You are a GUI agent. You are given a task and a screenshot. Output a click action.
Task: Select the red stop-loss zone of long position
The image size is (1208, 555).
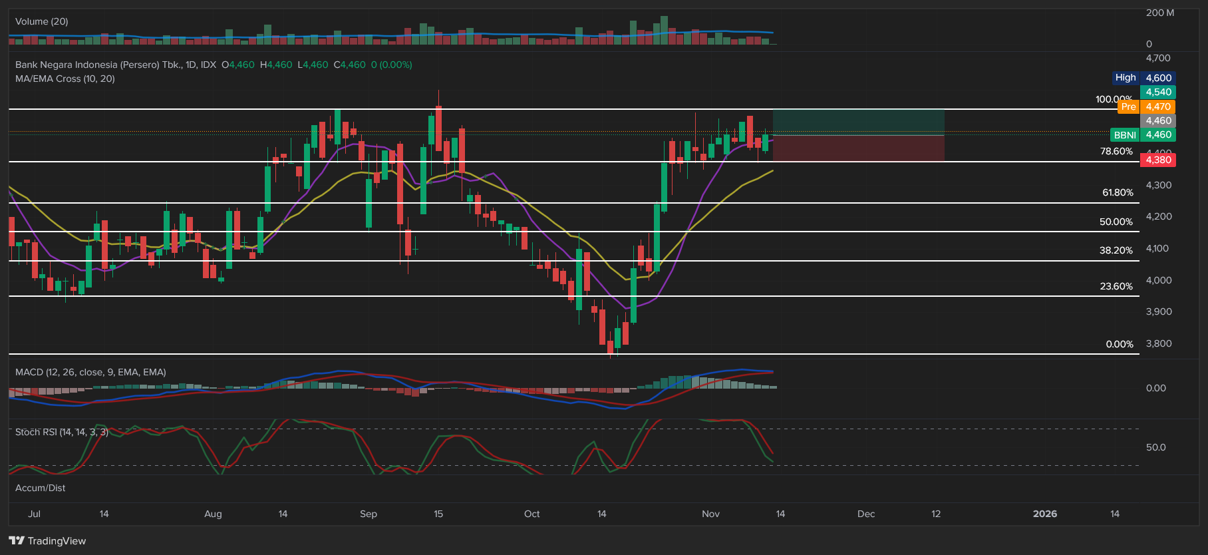tap(858, 148)
